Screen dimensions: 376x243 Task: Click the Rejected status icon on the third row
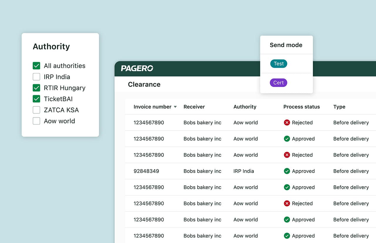(x=287, y=155)
